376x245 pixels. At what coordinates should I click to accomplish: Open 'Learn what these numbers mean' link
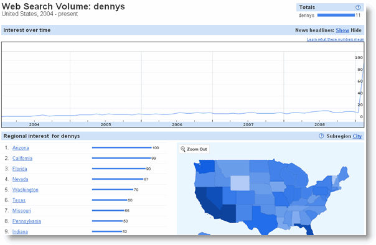pos(336,39)
